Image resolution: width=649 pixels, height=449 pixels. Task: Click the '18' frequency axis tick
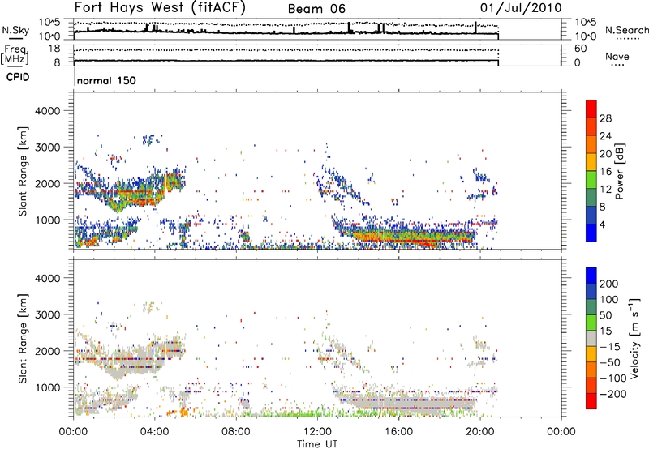click(54, 49)
